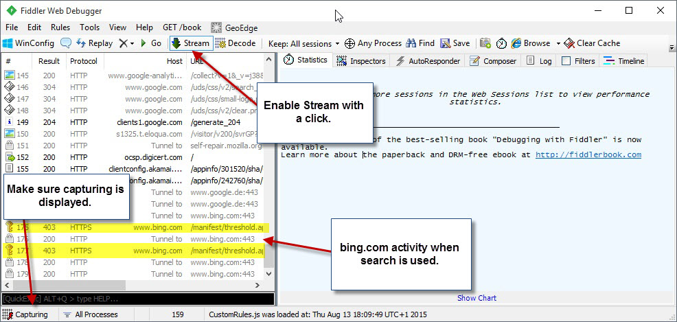Enable Stream mode in toolbar

191,43
